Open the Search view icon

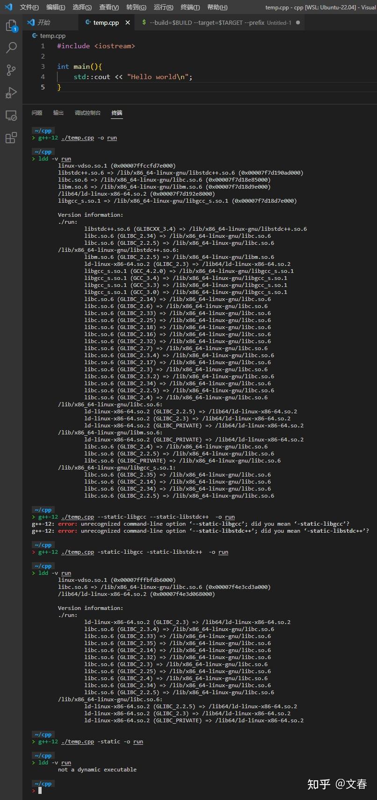coord(11,47)
